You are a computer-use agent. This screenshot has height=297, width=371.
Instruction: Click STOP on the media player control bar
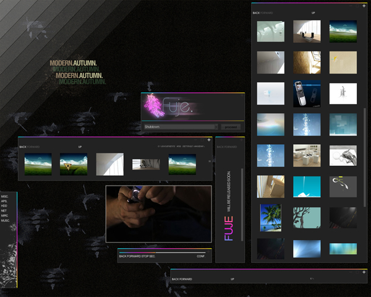tap(145, 256)
